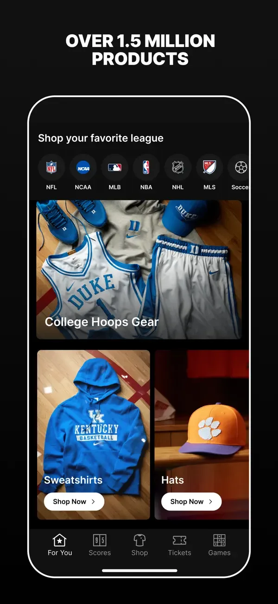Tap the home indicator bar at bottom
The image size is (278, 604).
point(139,571)
